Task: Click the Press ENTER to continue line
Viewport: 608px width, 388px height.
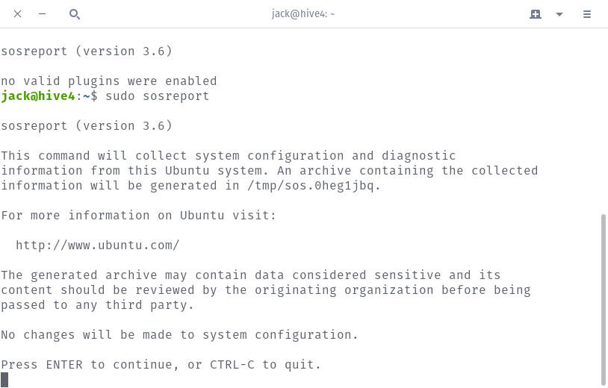Action: point(161,365)
